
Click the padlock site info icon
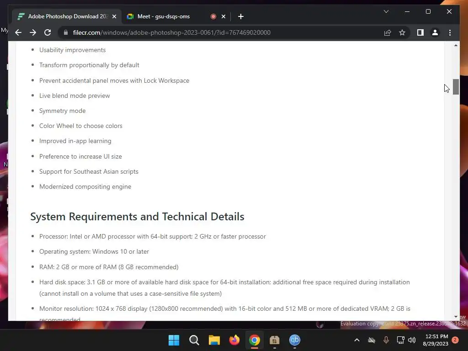coord(66,32)
